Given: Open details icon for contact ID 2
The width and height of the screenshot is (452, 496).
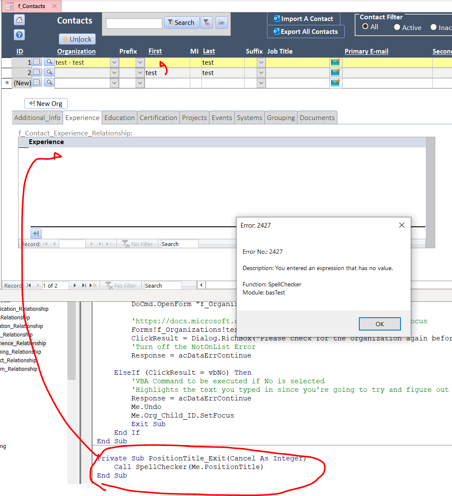Looking at the screenshot, I should 37,72.
